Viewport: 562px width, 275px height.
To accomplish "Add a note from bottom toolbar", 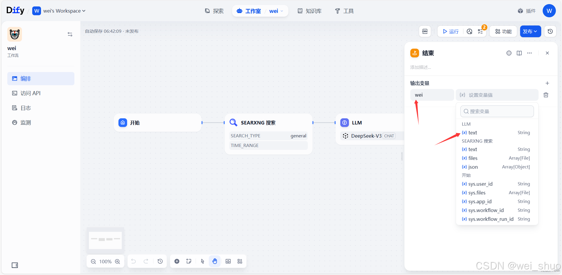I will coord(189,261).
